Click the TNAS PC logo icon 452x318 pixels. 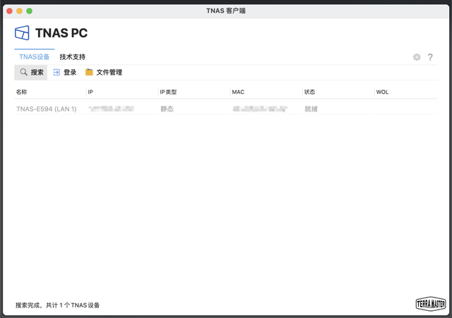(22, 33)
